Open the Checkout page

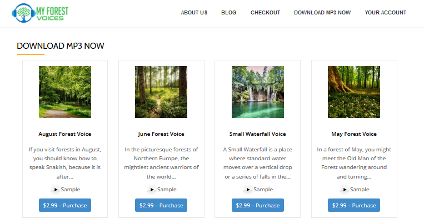(265, 13)
